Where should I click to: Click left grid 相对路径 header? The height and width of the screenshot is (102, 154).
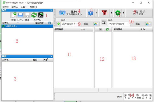[x=67, y=29]
